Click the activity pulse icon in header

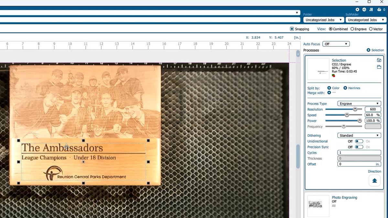[364, 10]
